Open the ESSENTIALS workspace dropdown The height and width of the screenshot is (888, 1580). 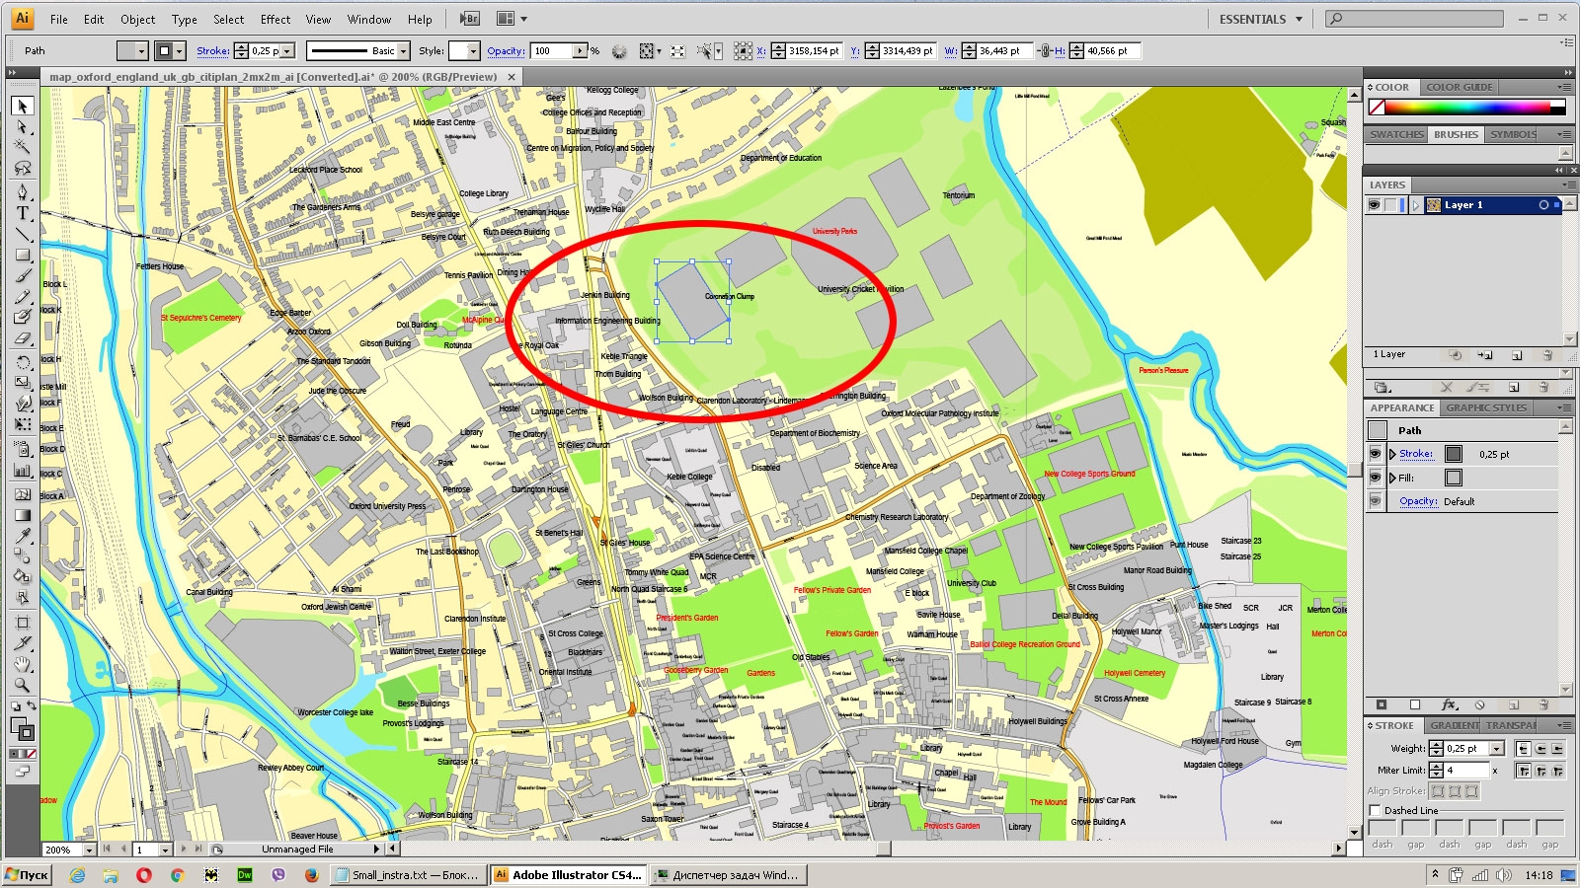1260,19
